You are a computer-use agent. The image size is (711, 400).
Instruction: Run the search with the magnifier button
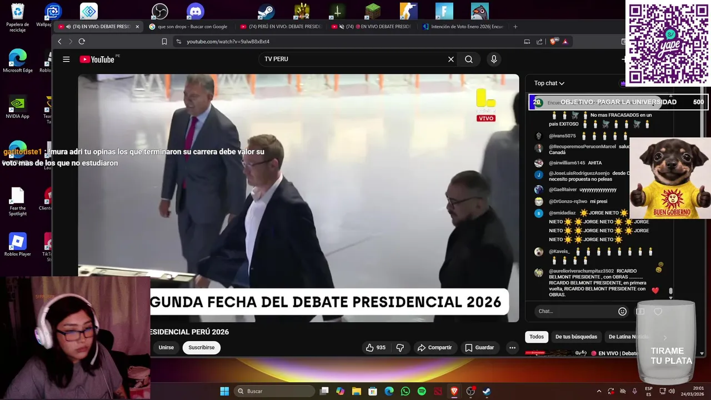[469, 59]
